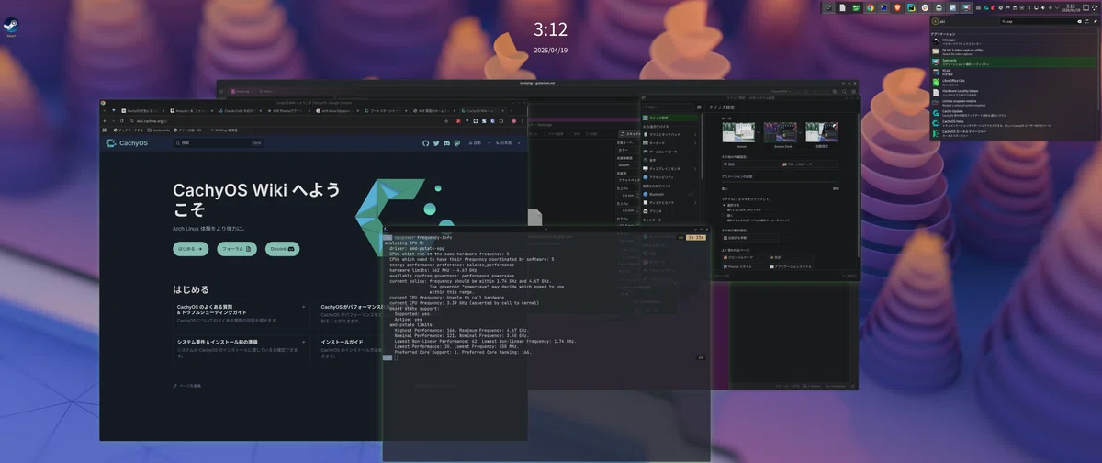This screenshot has height=463, width=1102.
Task: Pin the application launcher open
Action: click(x=1096, y=21)
